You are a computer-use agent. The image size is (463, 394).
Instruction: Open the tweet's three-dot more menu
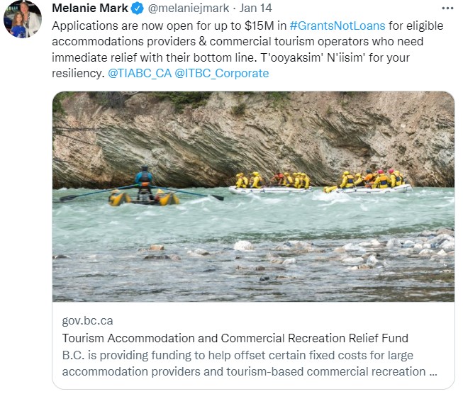tap(447, 9)
